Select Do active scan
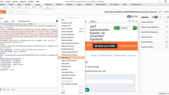Image resolution: width=169 pixels, height=95 pixels. point(72,26)
